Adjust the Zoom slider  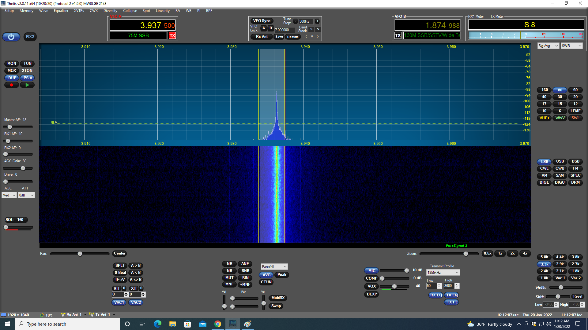pyautogui.click(x=449, y=254)
